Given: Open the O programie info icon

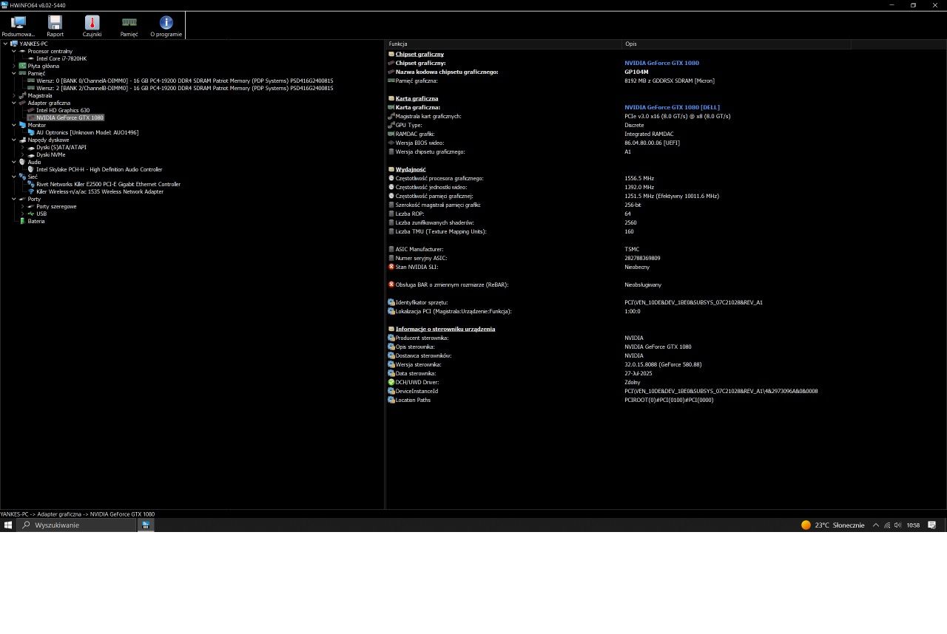Looking at the screenshot, I should click(x=166, y=23).
